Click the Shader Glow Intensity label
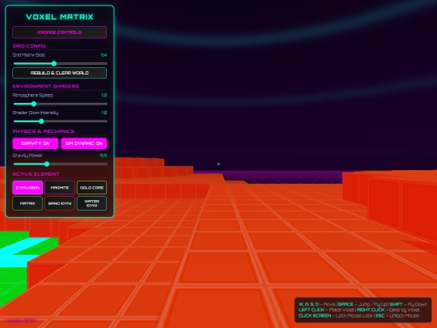The image size is (437, 328). [x=36, y=113]
